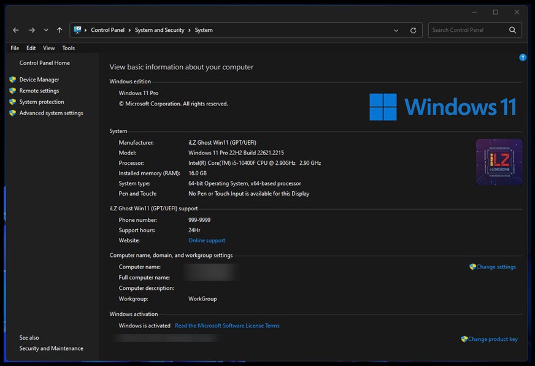Click shield icon beside Change product key
Image resolution: width=535 pixels, height=366 pixels.
pyautogui.click(x=464, y=339)
